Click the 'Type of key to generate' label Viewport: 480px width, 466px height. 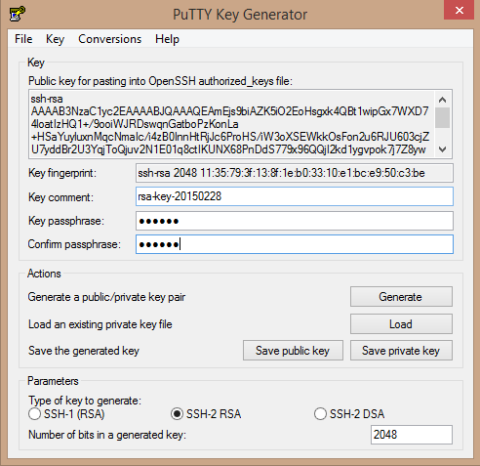point(85,401)
